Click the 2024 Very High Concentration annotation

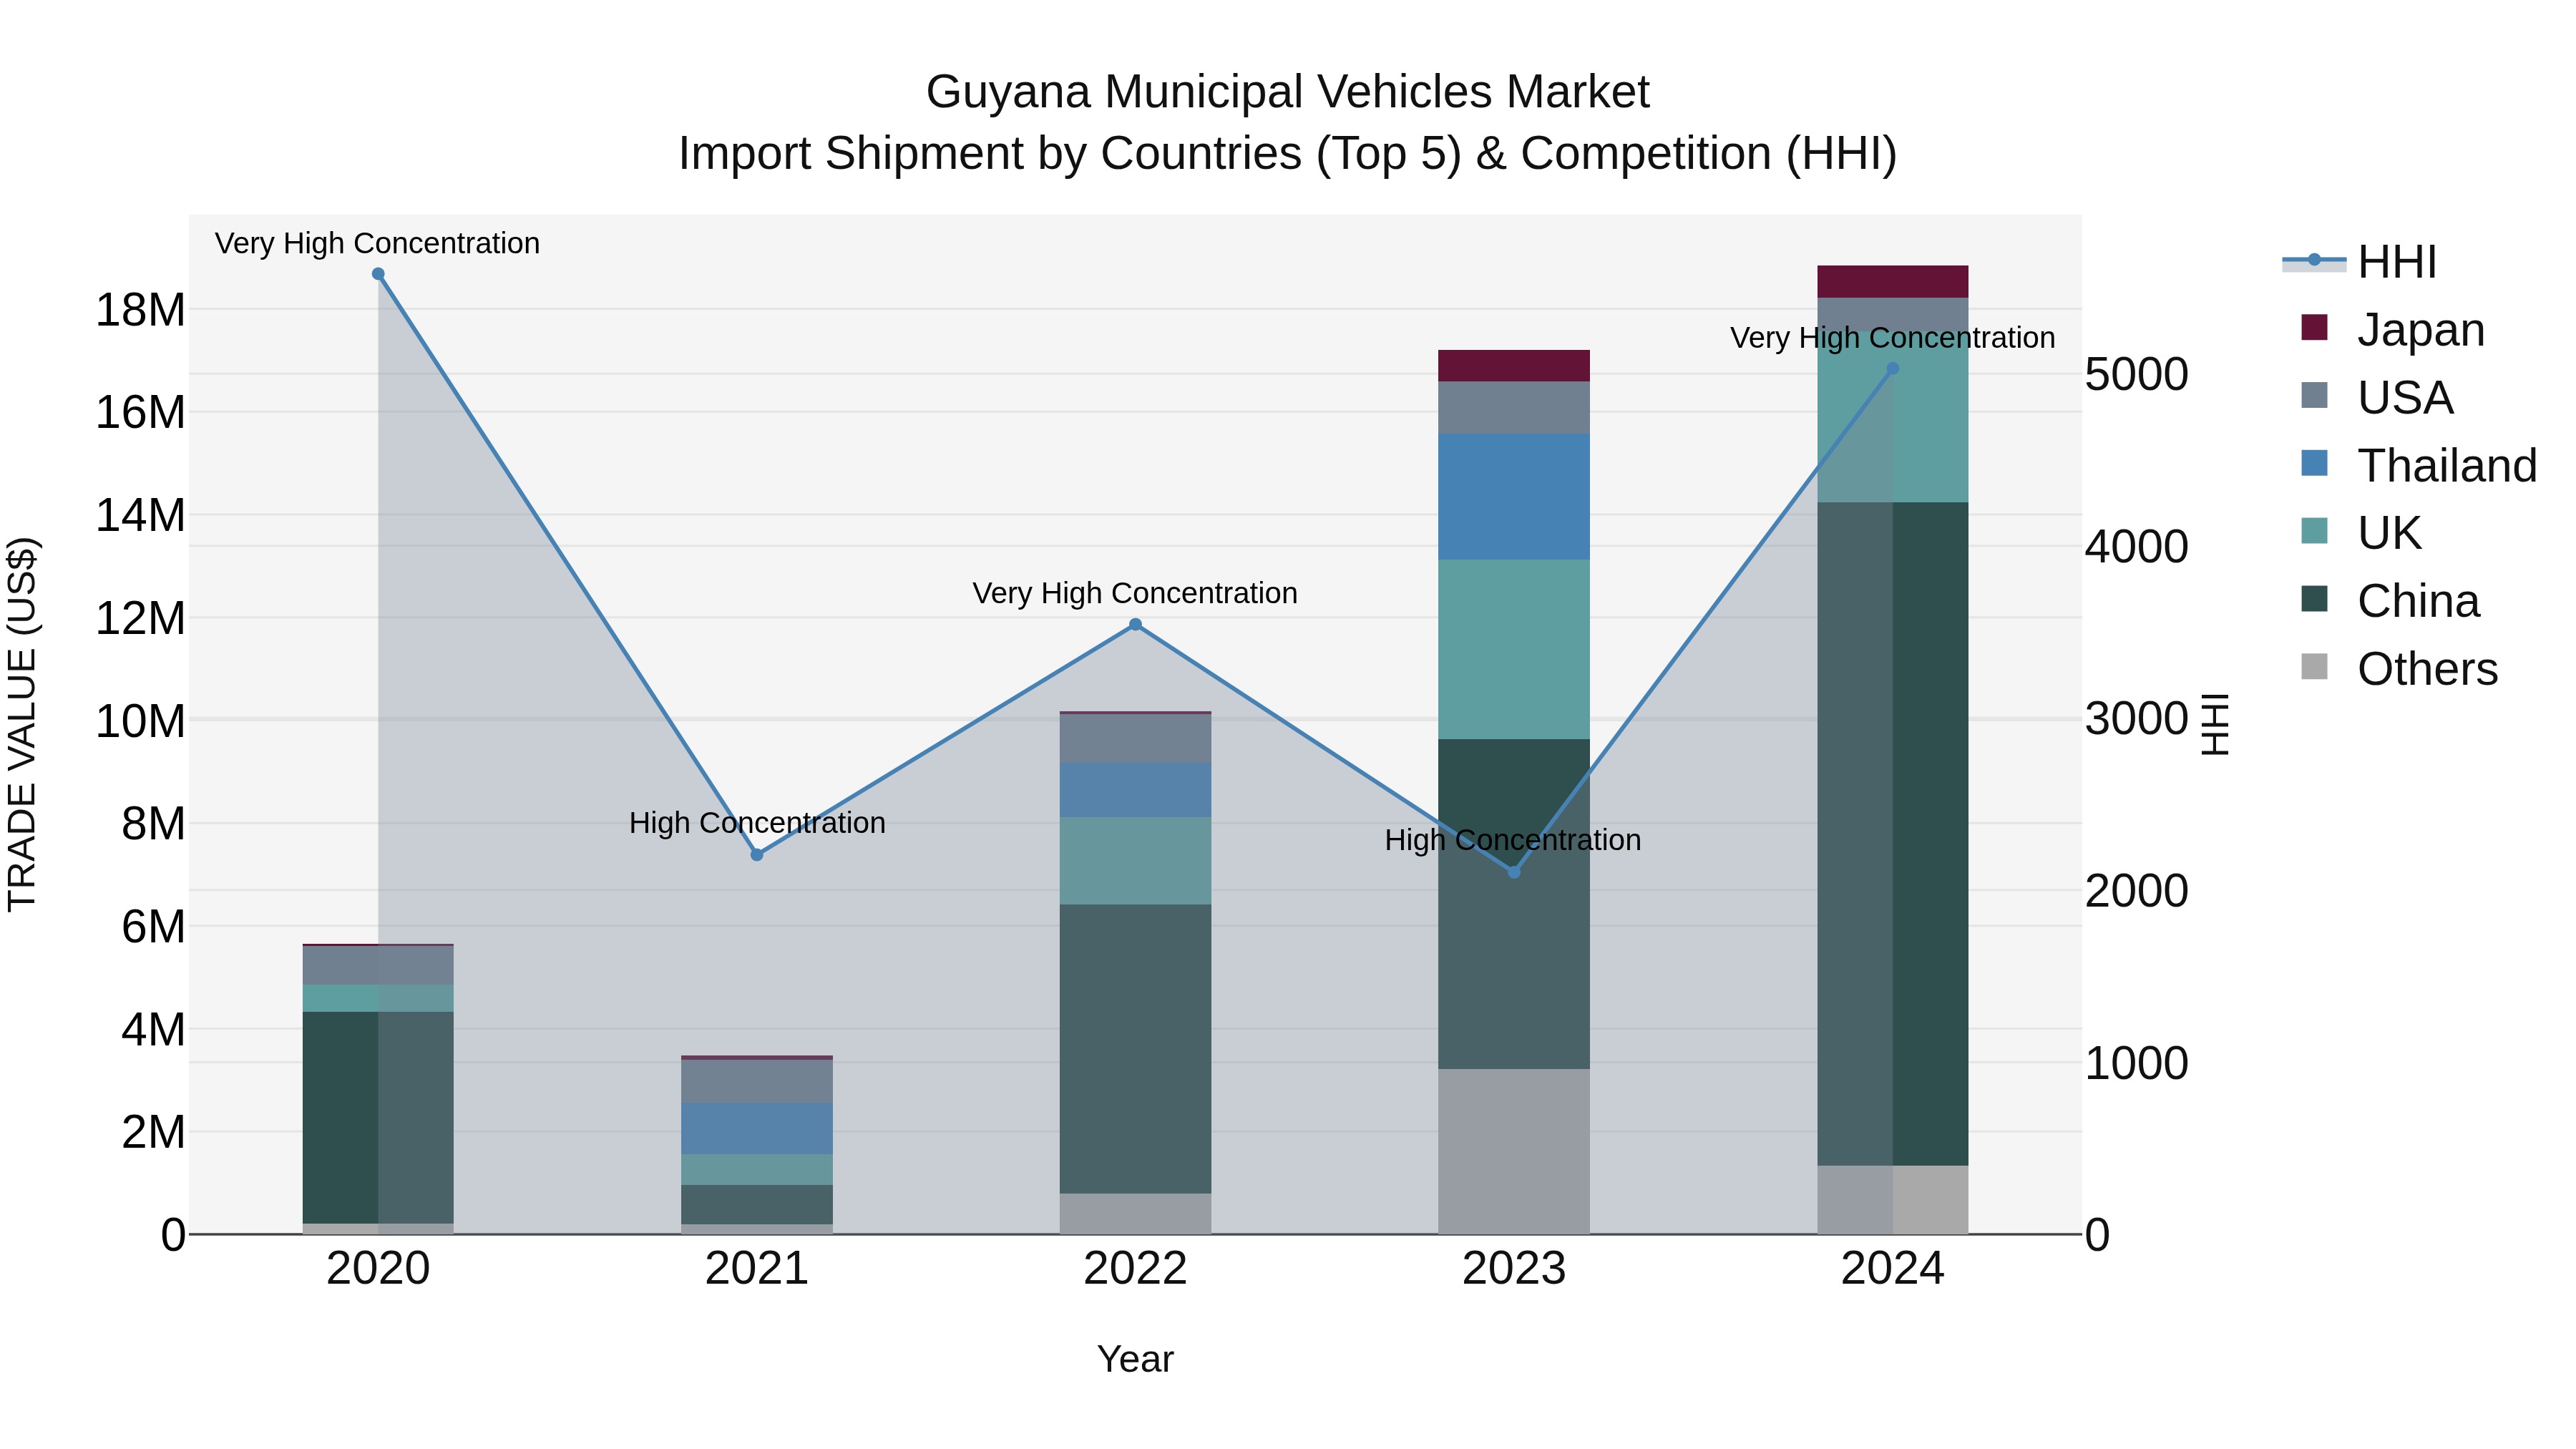pyautogui.click(x=1892, y=338)
